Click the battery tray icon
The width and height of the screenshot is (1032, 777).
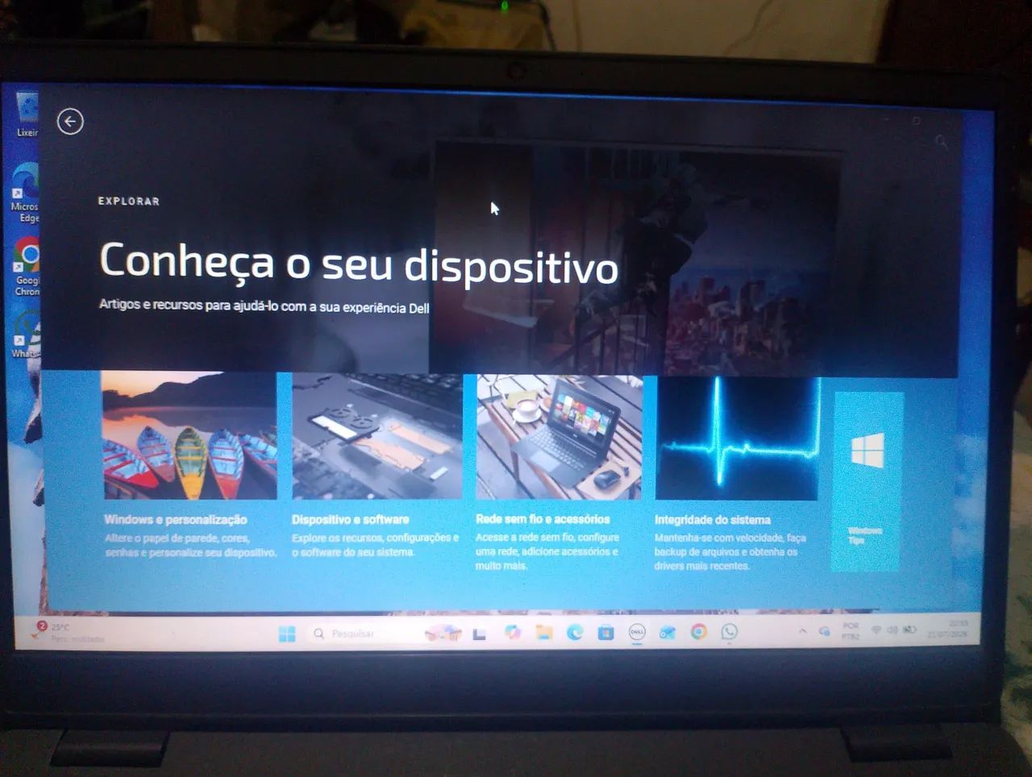(909, 629)
